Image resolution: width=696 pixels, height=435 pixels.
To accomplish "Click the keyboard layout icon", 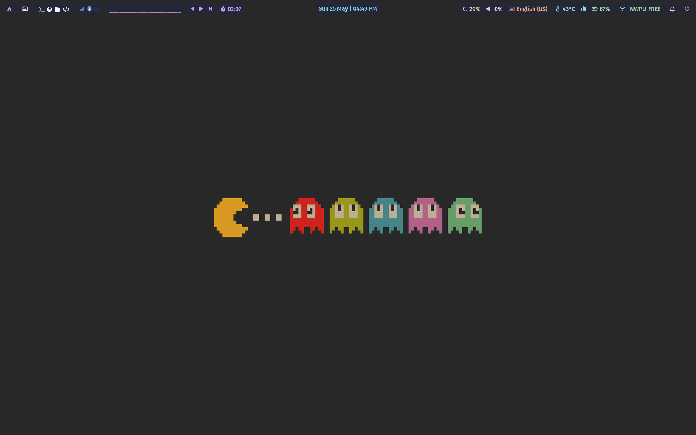I will pos(511,9).
